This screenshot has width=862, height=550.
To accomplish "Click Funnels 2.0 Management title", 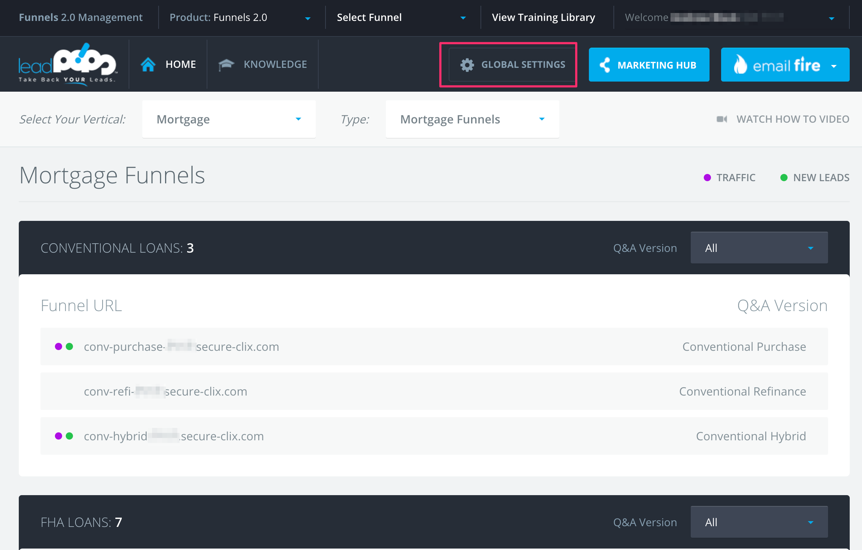I will (81, 18).
